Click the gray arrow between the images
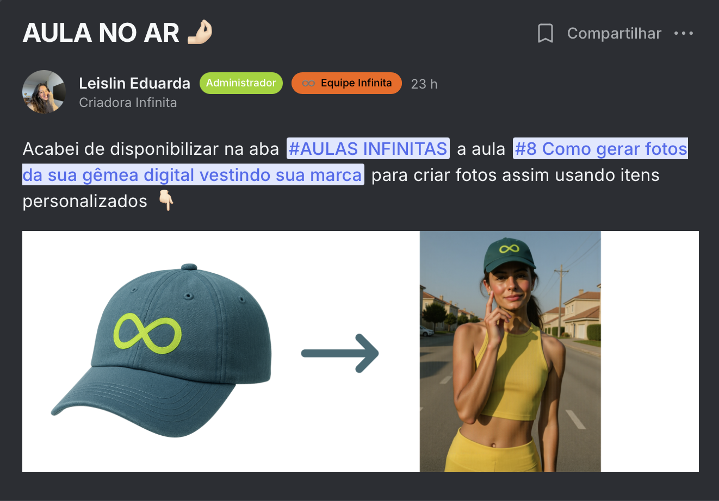This screenshot has height=501, width=719. (x=340, y=353)
